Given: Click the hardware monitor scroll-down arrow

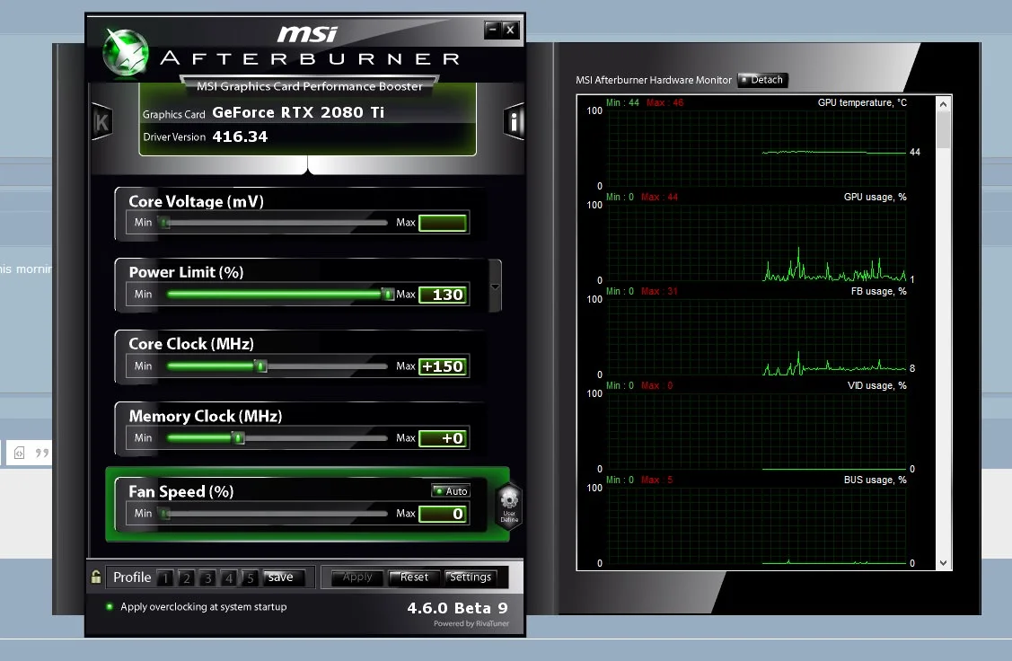Looking at the screenshot, I should (x=944, y=563).
